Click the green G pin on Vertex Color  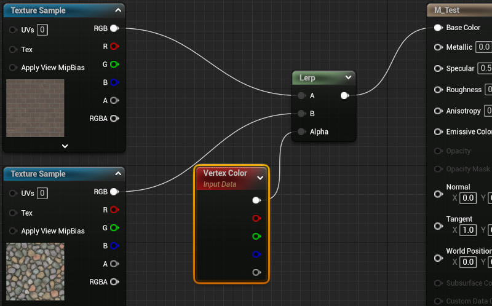256,236
